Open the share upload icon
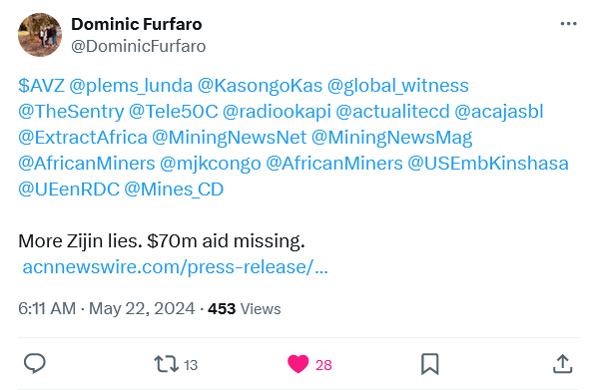Screen dimensions: 597x390 pos(562,364)
